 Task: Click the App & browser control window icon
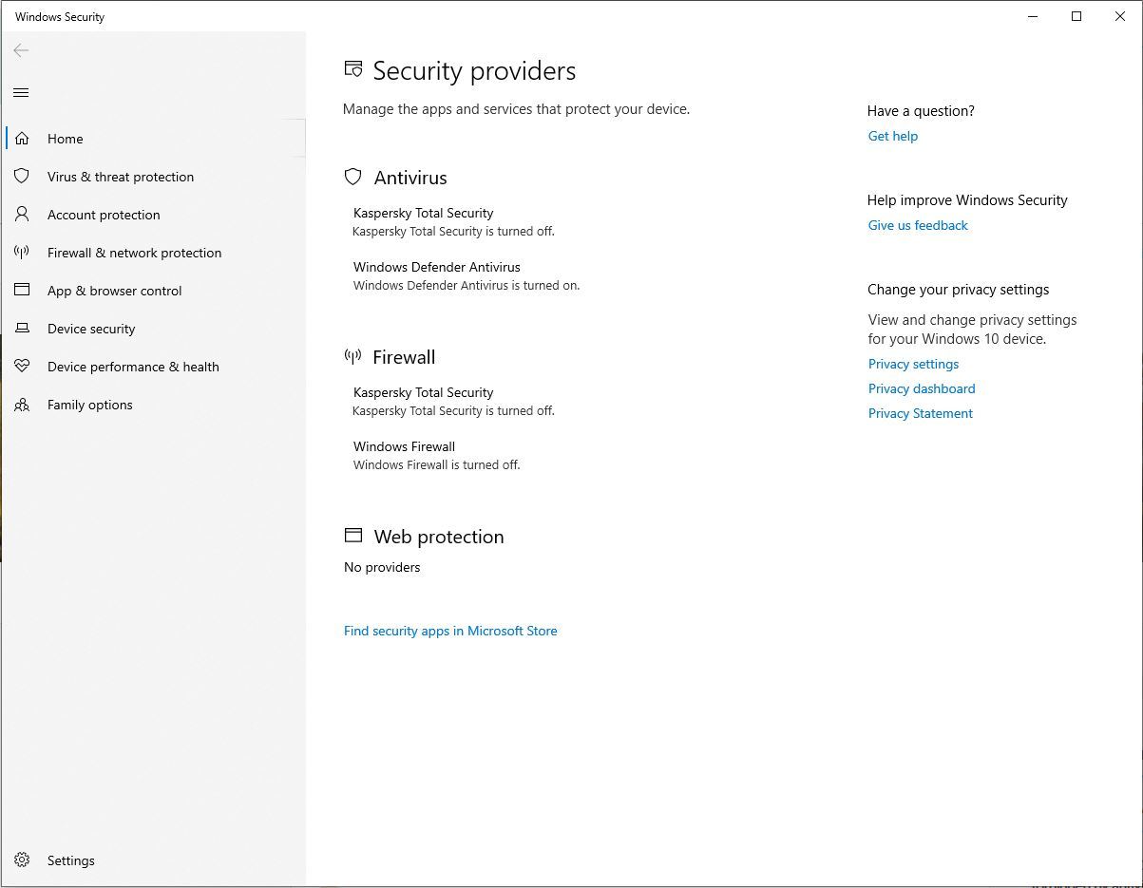coord(22,291)
